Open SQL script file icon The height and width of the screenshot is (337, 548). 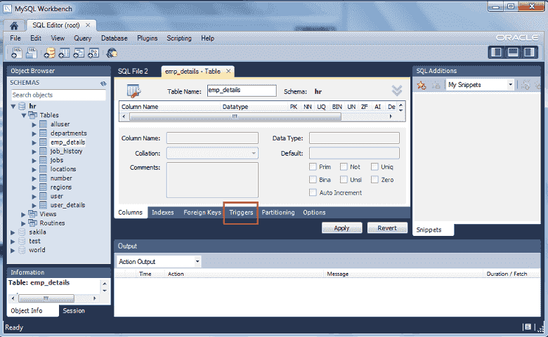coord(32,53)
